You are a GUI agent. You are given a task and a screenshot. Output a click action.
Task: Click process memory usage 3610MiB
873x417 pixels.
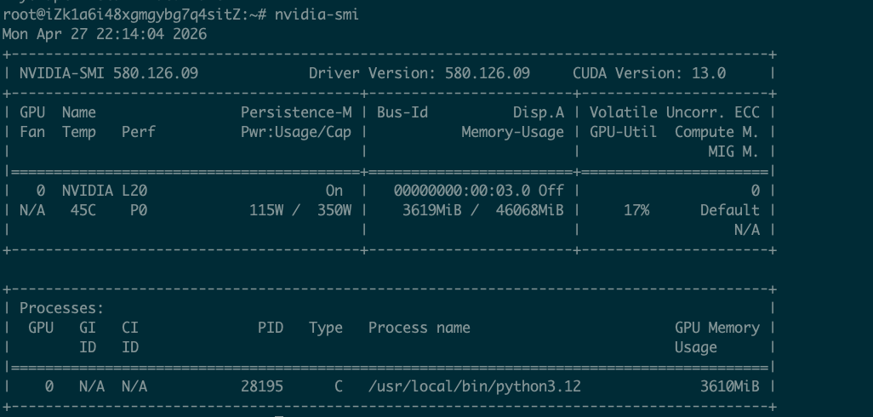(730, 386)
